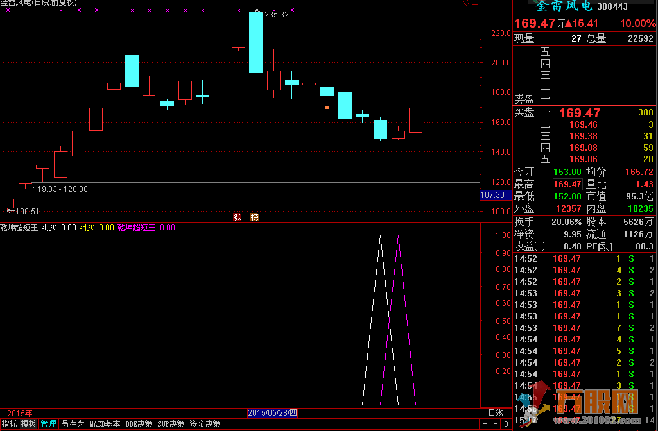
Task: Click the PE(动) 88.3 value
Action: coord(645,246)
